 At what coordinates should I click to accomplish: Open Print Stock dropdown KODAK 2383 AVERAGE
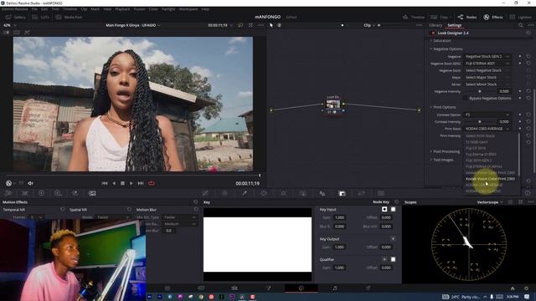(487, 129)
